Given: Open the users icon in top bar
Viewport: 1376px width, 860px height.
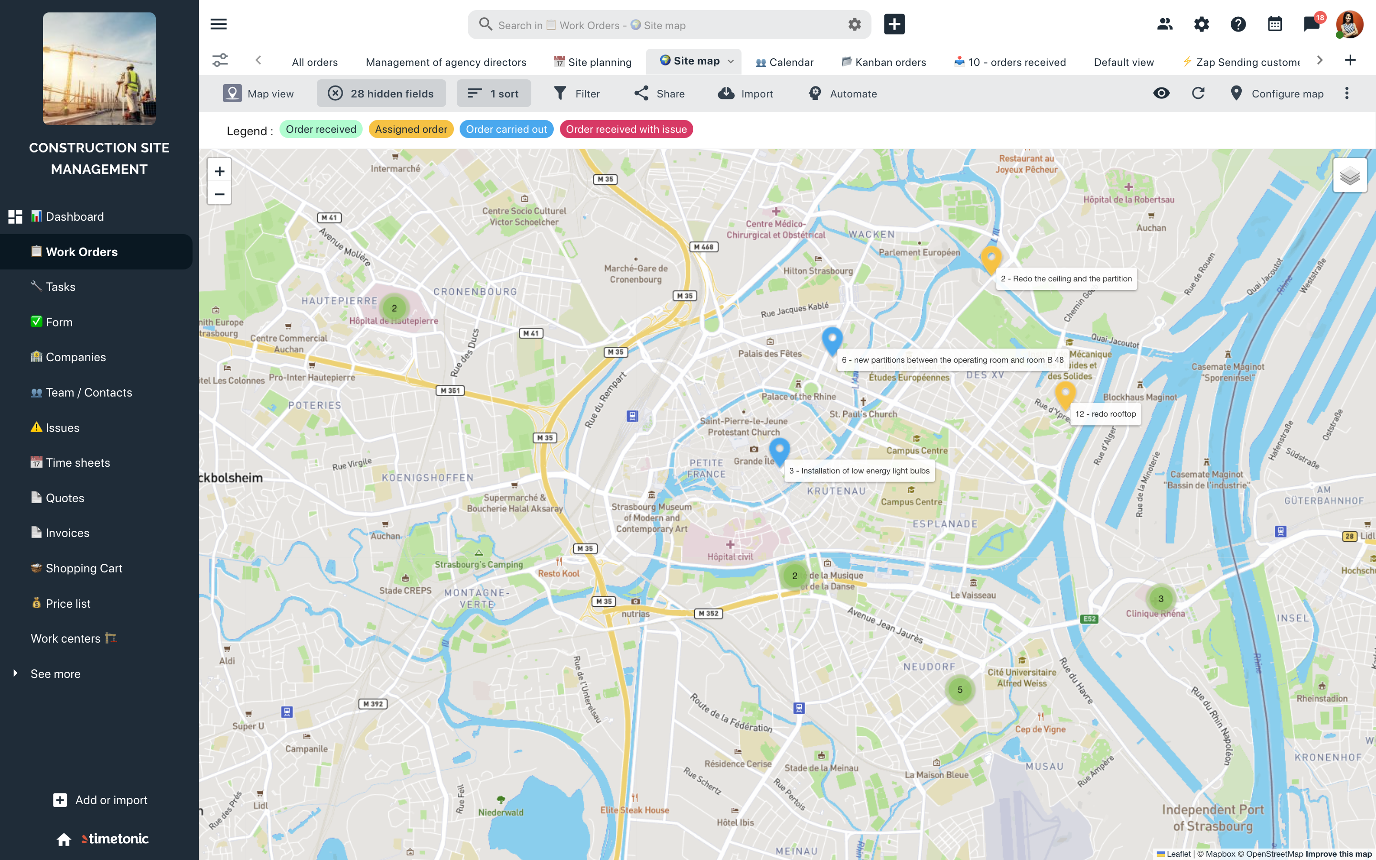Looking at the screenshot, I should [x=1164, y=24].
